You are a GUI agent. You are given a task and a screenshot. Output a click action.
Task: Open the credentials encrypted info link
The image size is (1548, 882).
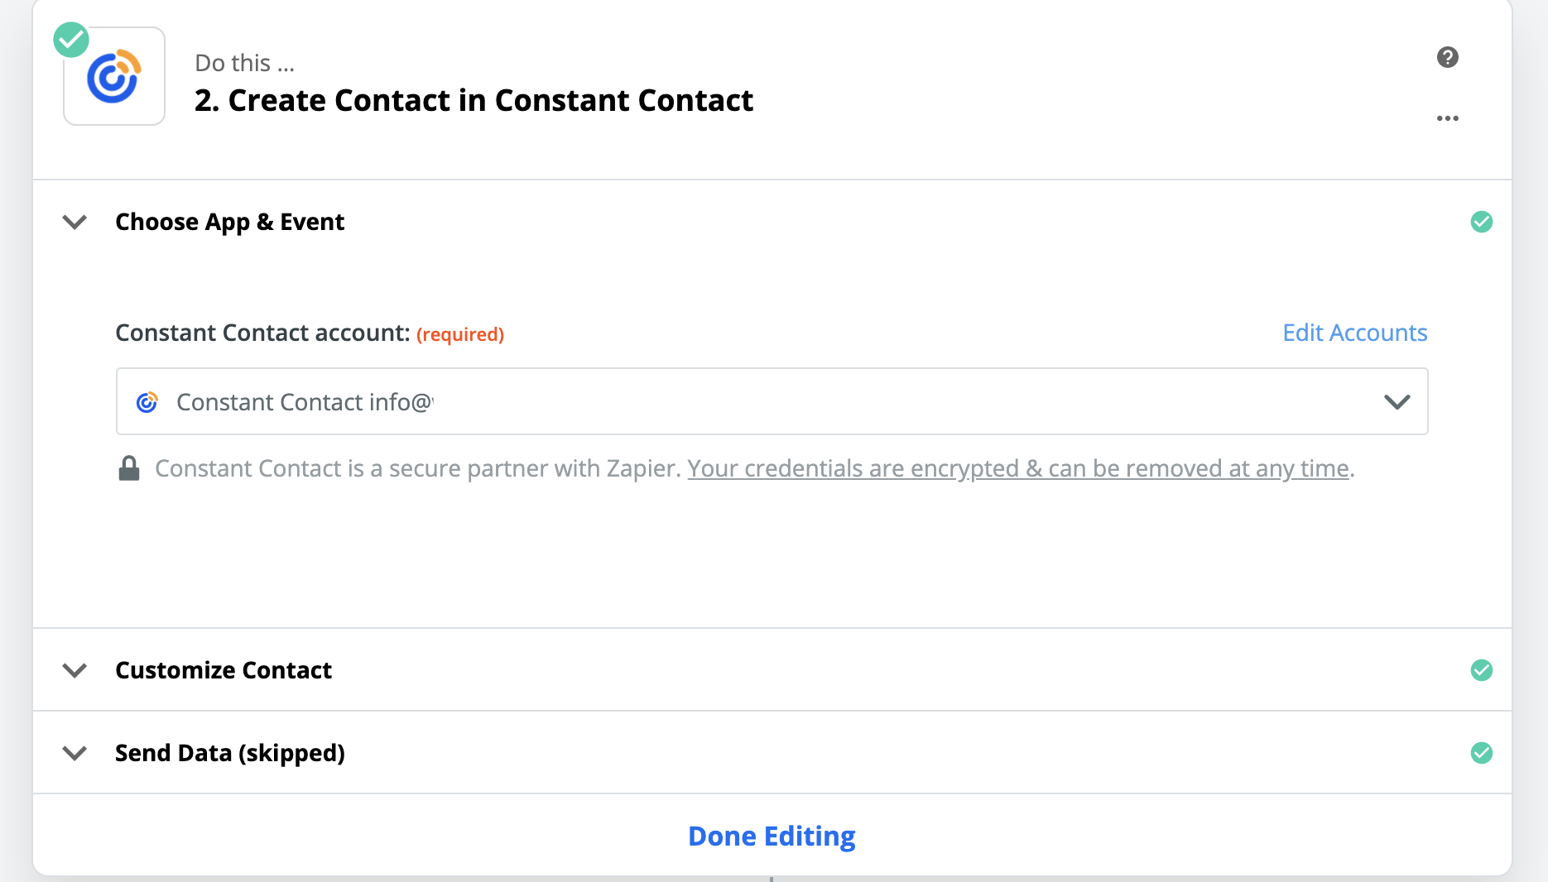click(1018, 468)
